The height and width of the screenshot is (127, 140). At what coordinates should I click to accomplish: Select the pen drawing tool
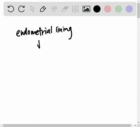pos(43,9)
